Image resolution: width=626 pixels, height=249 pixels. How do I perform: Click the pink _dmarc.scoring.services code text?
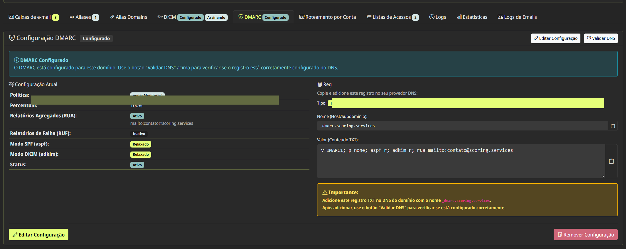tap(466, 201)
